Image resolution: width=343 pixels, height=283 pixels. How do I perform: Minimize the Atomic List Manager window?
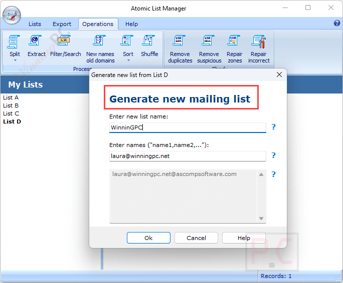click(285, 8)
